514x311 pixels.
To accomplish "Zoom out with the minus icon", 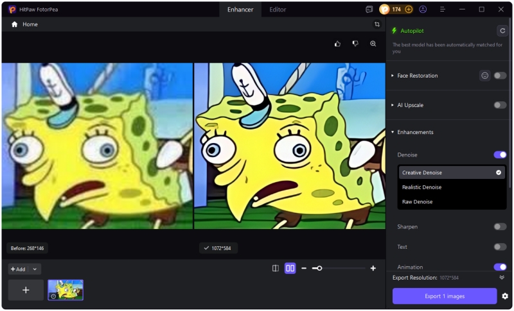I will point(304,269).
